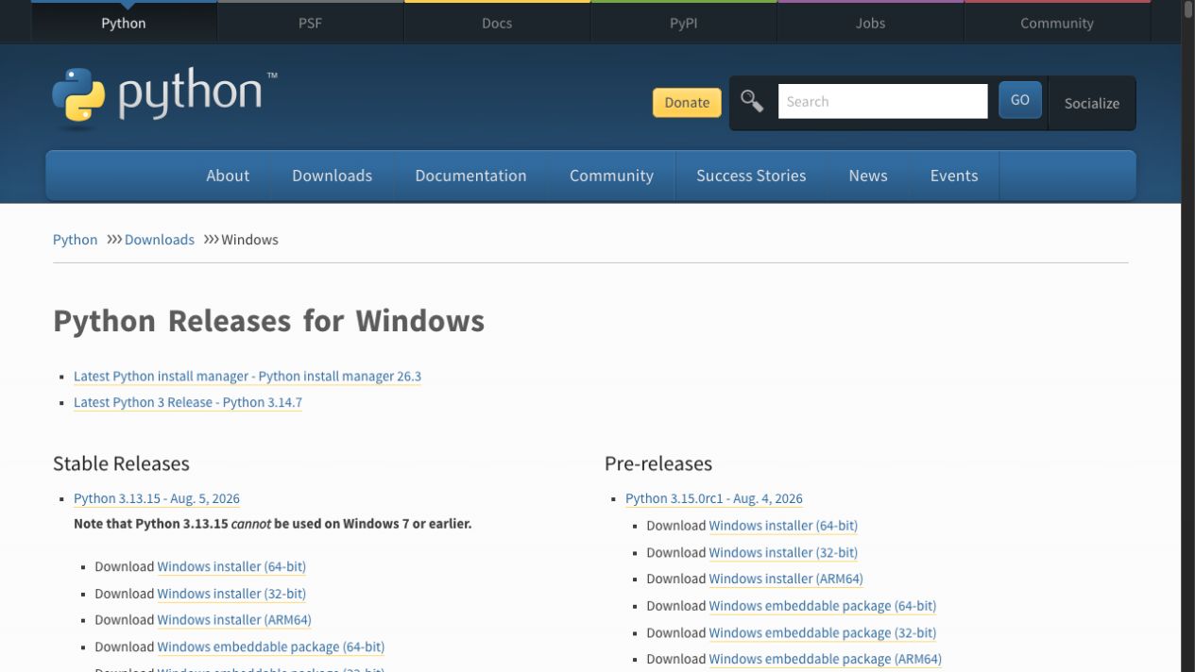This screenshot has height=672, width=1195.
Task: Open Latest Python install manager 26.3 link
Action: [x=248, y=376]
